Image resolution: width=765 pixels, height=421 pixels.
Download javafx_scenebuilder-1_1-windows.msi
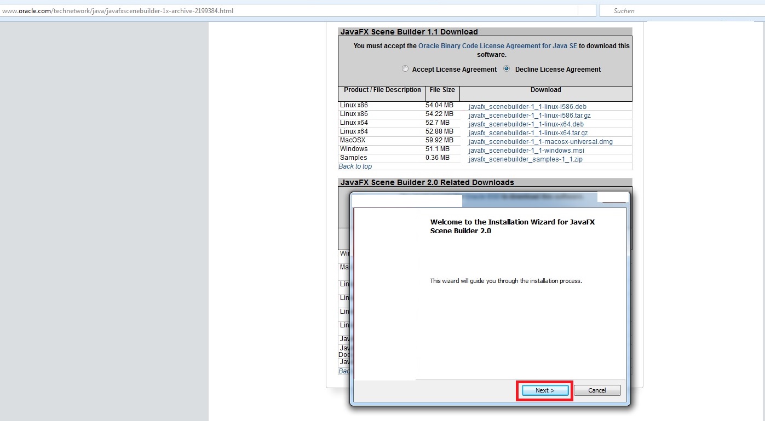click(x=526, y=151)
